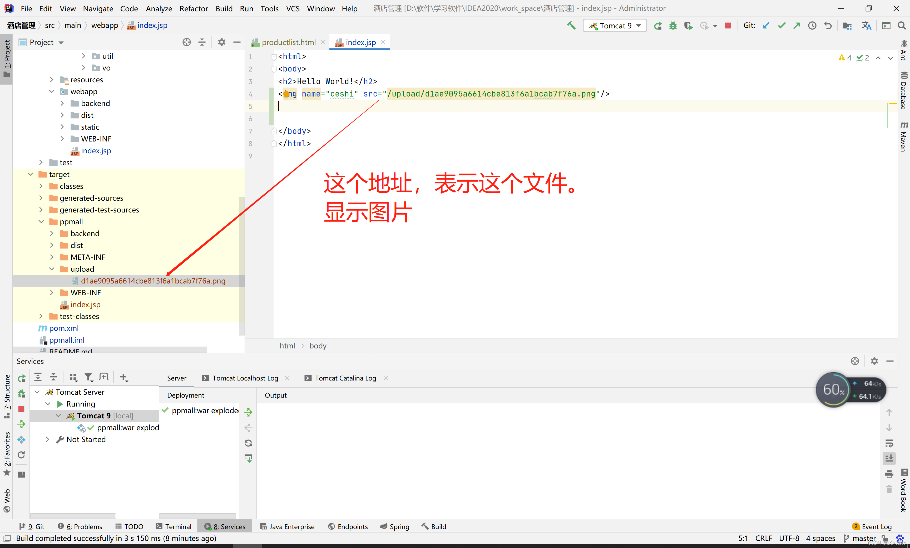Screen dimensions: 910x548
Task: Click Refresh deployment icon
Action: coord(248,443)
